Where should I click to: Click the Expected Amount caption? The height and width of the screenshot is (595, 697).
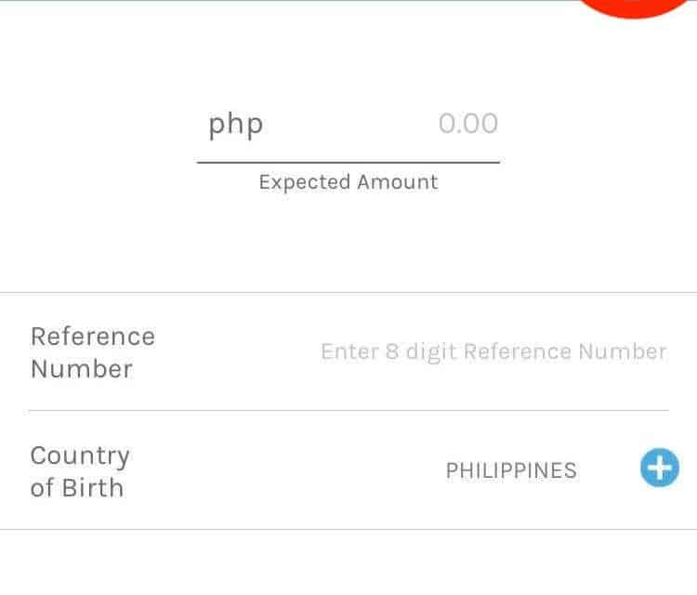(x=348, y=182)
